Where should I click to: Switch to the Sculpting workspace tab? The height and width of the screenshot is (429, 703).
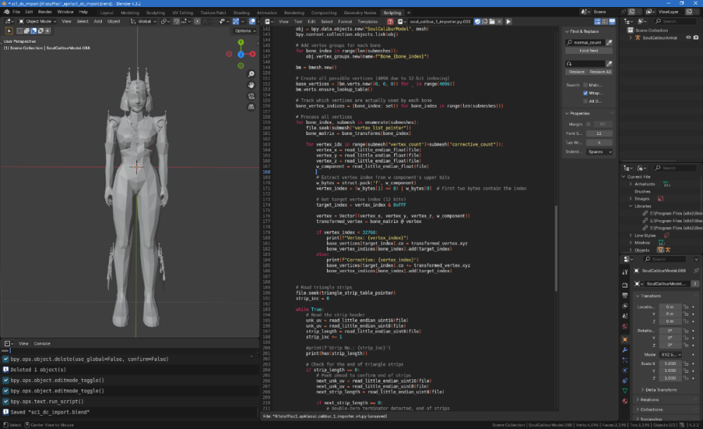click(155, 13)
